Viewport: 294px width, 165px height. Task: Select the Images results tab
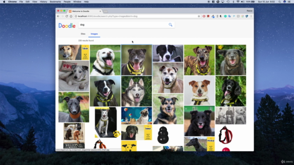click(x=94, y=34)
